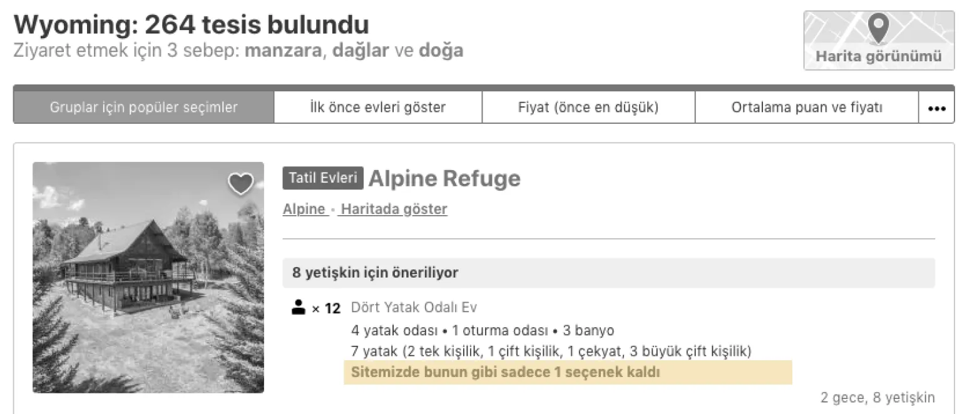Click the map pin icon above Harita görünümü
Screen dimensions: 967x414
(x=878, y=28)
